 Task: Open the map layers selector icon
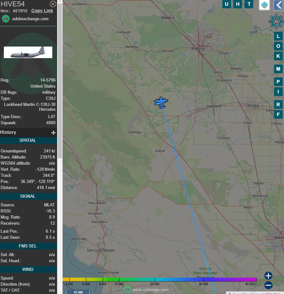(x=264, y=5)
